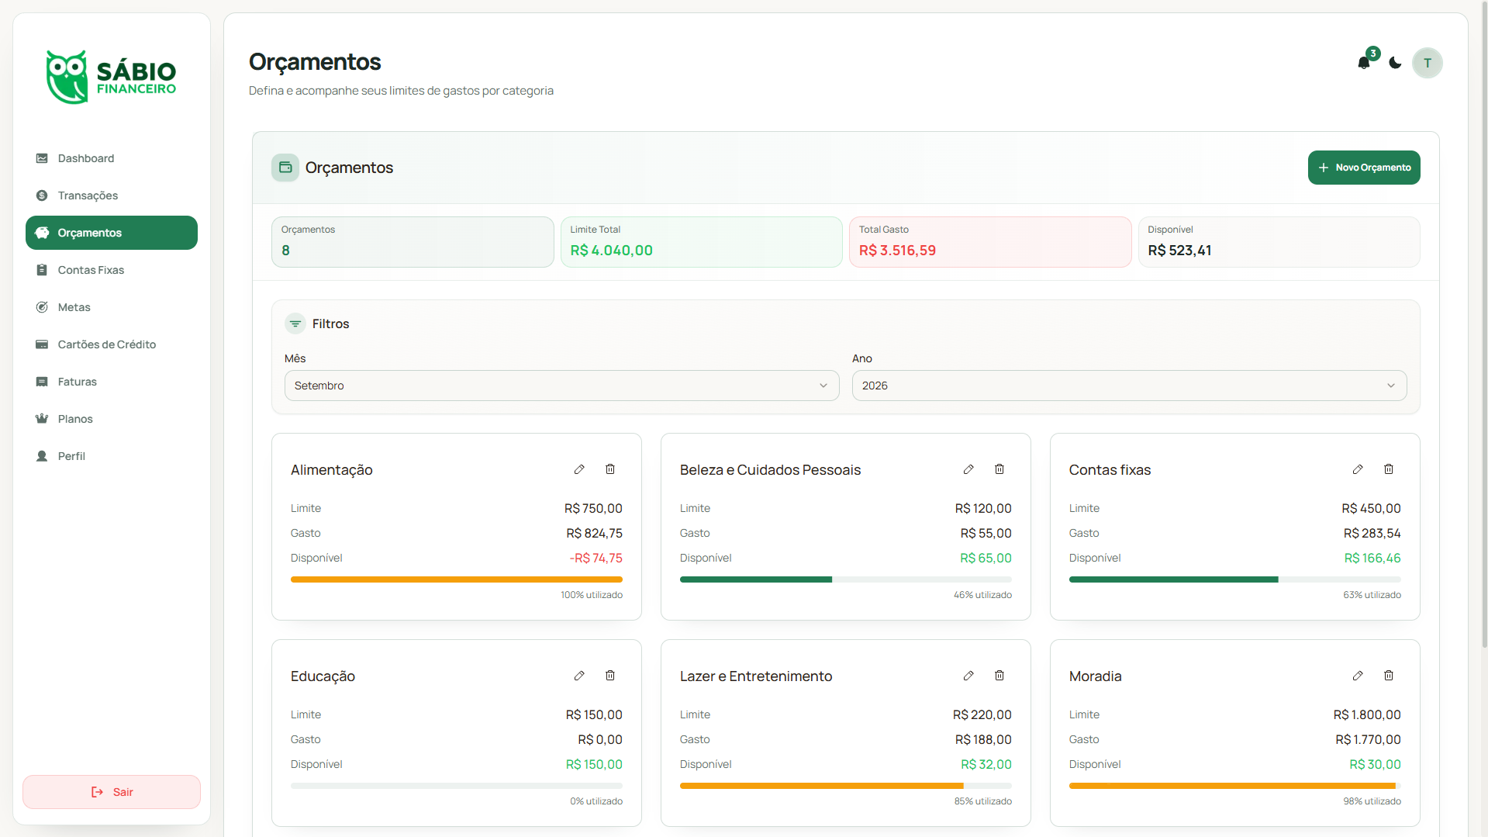Open the Ano dropdown showing 2026
This screenshot has width=1488, height=837.
tap(1129, 386)
